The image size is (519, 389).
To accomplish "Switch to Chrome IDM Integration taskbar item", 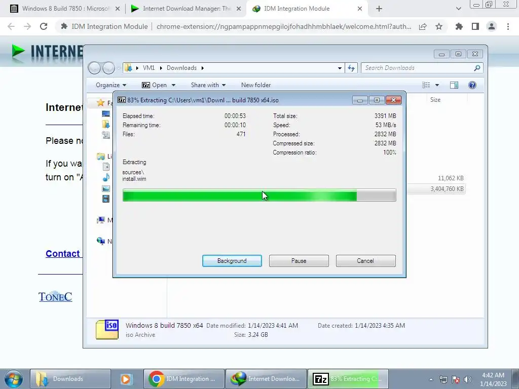I will [184, 379].
